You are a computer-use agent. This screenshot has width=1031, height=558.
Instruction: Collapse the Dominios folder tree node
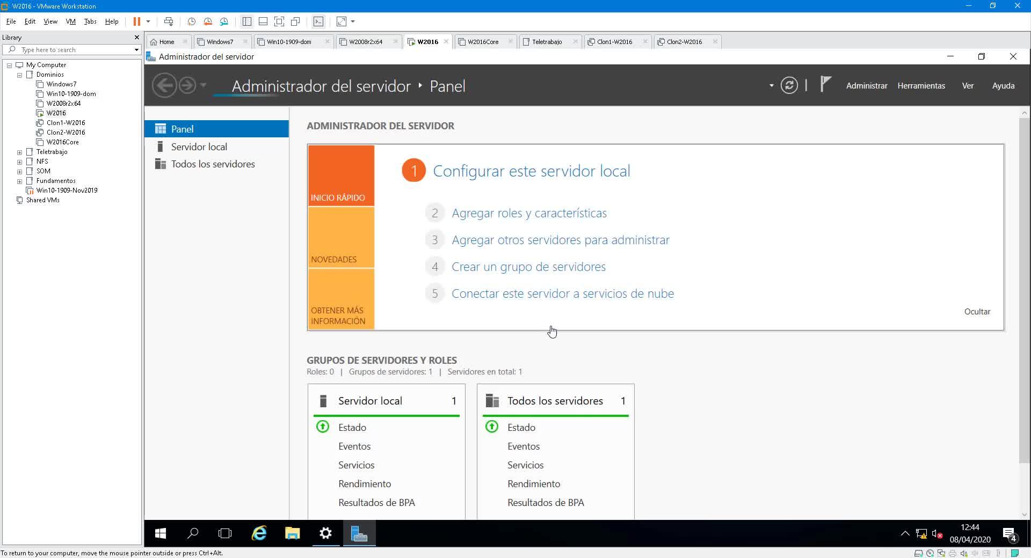pyautogui.click(x=20, y=75)
